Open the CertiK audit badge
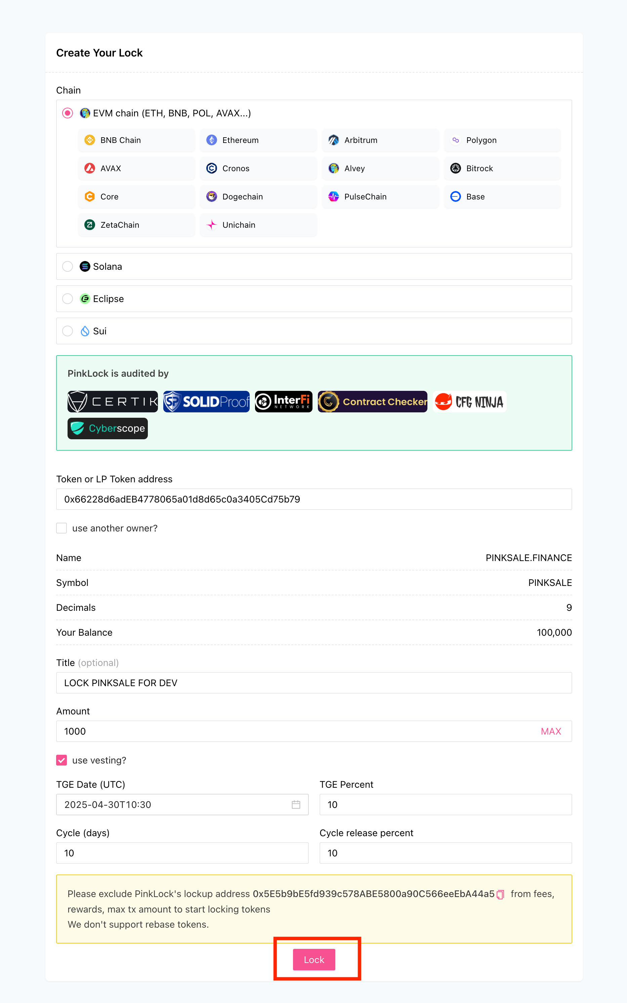627x1003 pixels. click(x=113, y=402)
